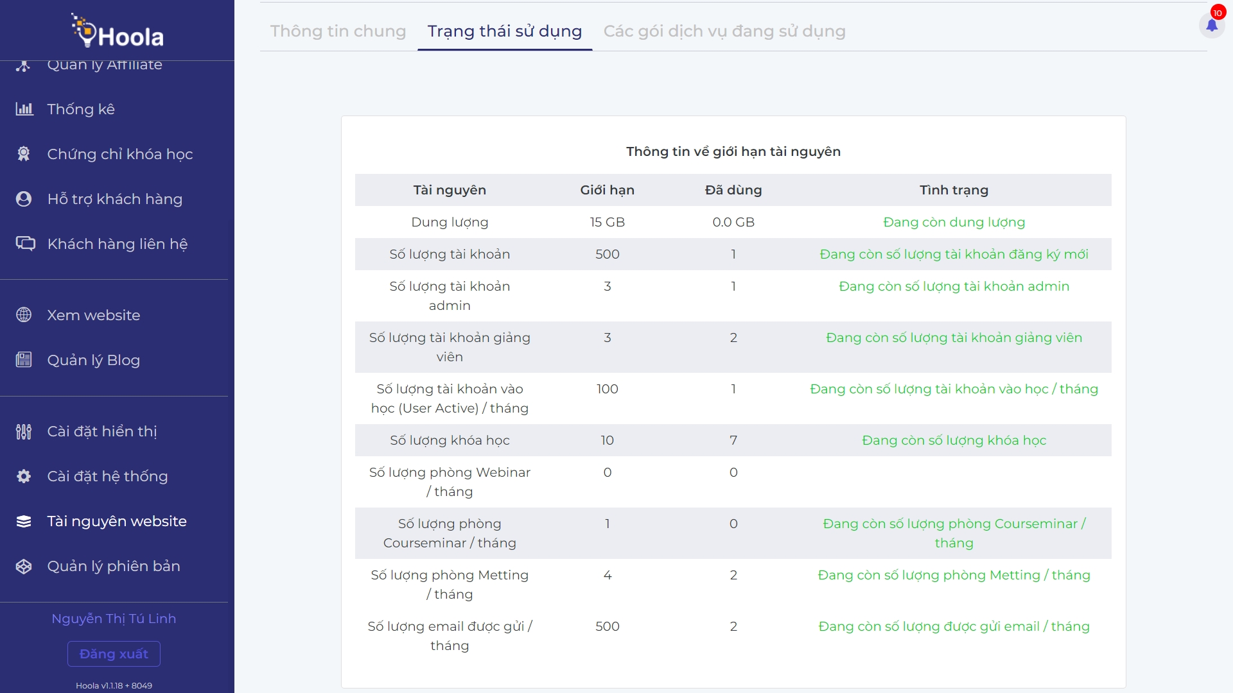Click the Khách hàng liên hệ chat icon
Screen dimensions: 1233x693
click(x=25, y=244)
